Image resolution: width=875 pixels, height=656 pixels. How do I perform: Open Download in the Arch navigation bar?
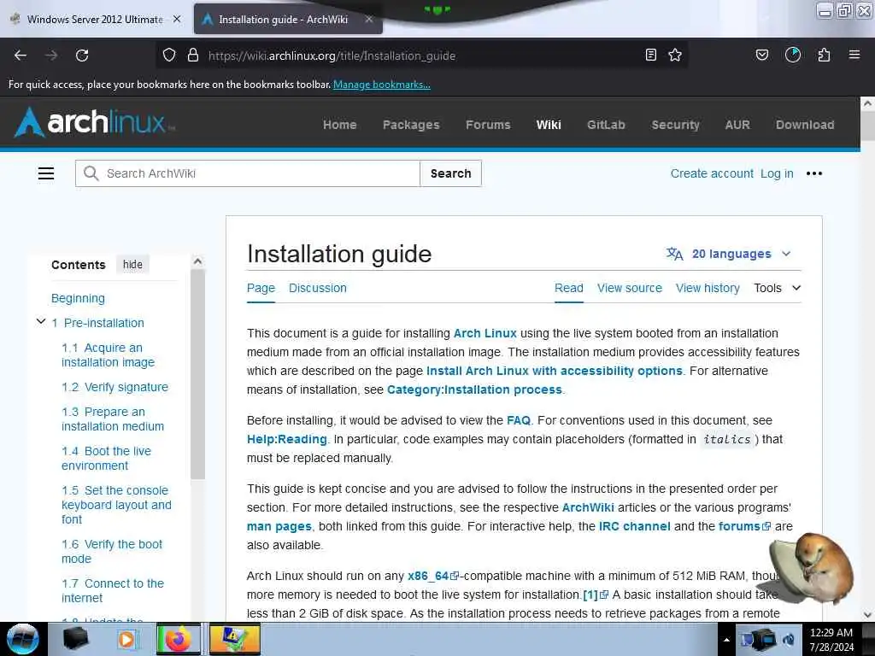(805, 125)
